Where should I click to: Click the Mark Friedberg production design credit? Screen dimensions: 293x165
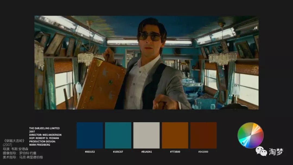40,145
